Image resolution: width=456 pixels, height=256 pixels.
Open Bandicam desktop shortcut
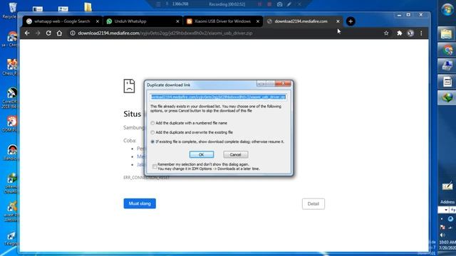coord(10,152)
